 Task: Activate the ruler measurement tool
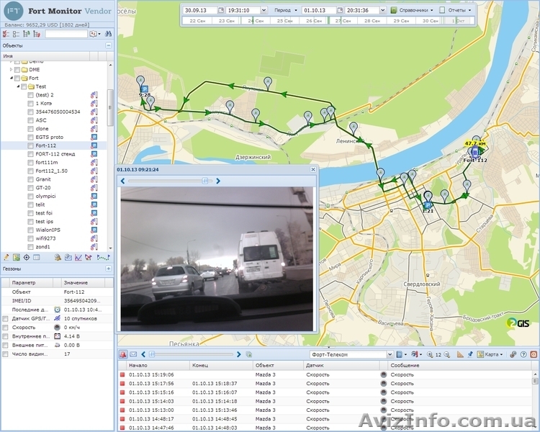pos(460,354)
